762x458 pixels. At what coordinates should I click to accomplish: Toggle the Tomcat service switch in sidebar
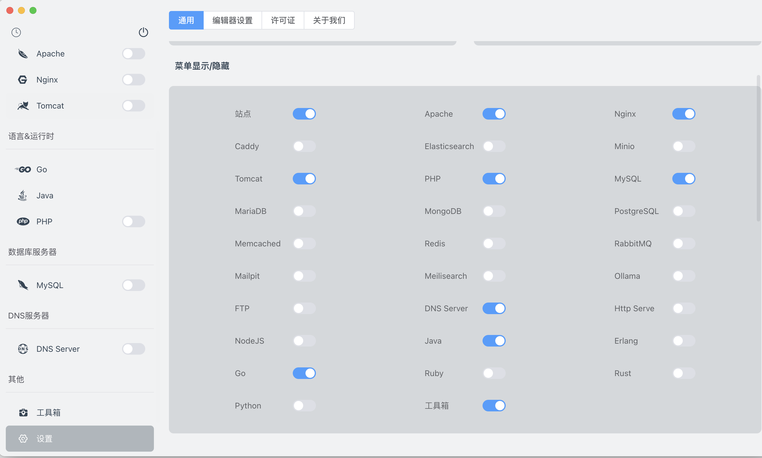click(x=134, y=106)
